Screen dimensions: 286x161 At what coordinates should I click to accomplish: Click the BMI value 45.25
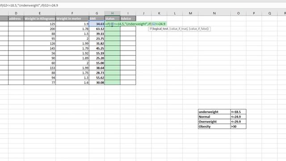(97, 48)
